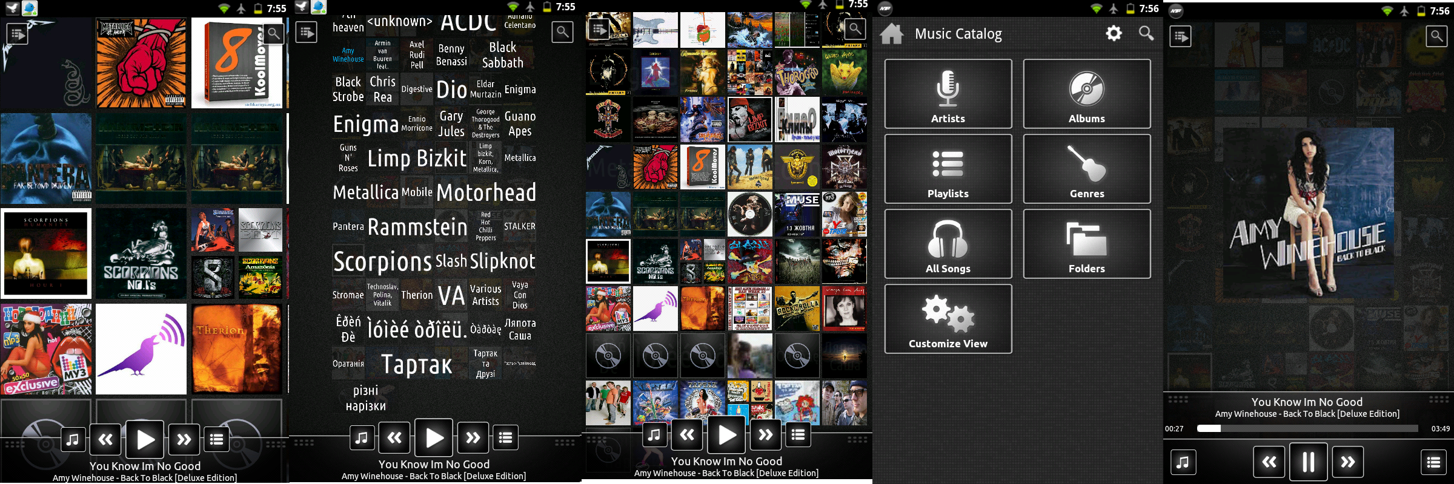Select ACDC in the artist cloud
This screenshot has width=1454, height=484.
pyautogui.click(x=468, y=22)
